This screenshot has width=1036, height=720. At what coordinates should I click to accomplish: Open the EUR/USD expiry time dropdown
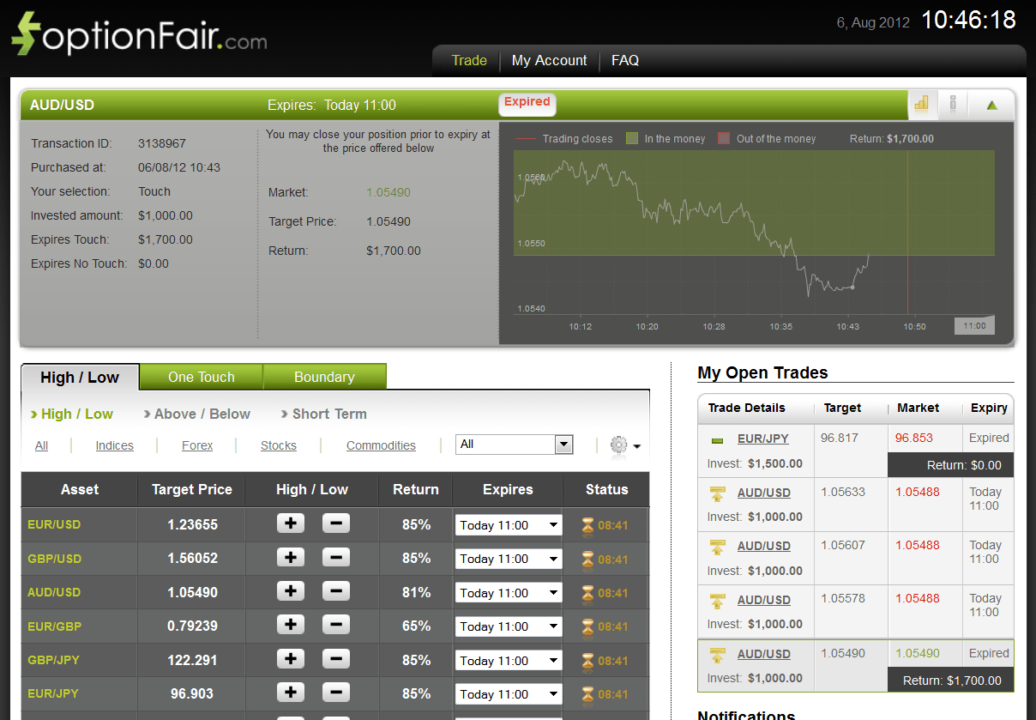[x=508, y=525]
